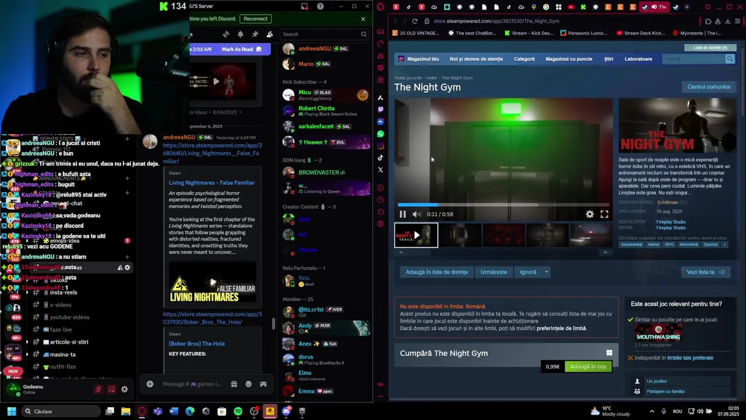Open Instagram in the Opera sidebar
Screen dimensions: 746x420
tap(381, 146)
